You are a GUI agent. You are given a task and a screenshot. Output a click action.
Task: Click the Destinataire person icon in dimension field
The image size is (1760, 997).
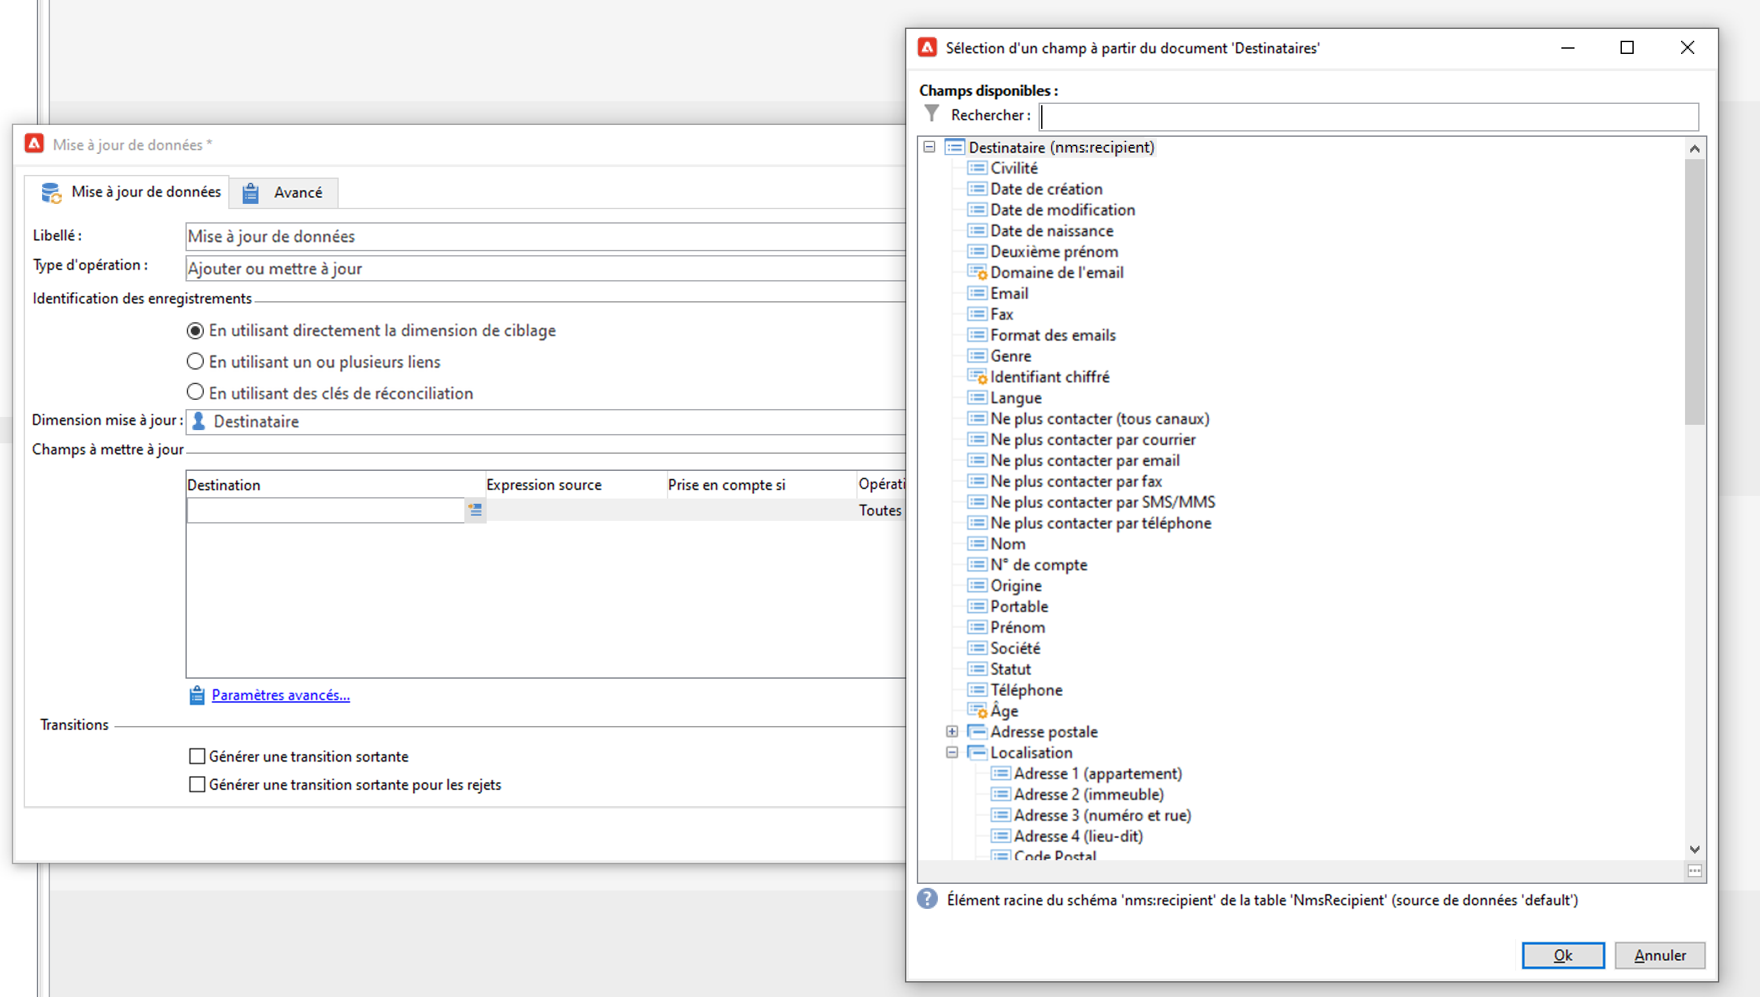199,421
